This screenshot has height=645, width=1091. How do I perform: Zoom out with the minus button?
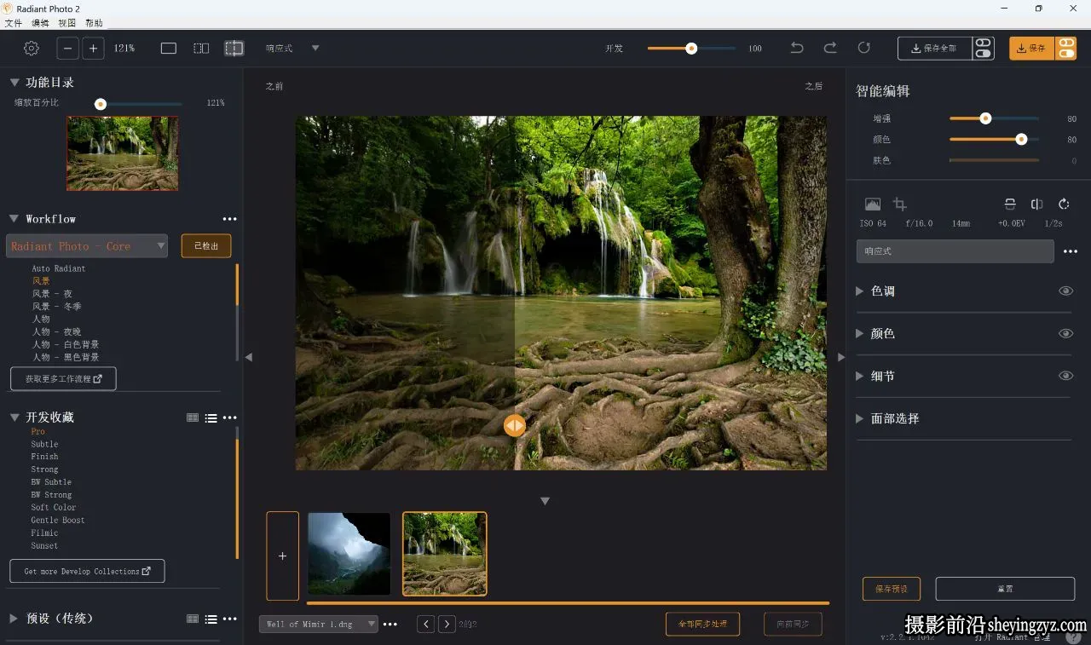(68, 49)
